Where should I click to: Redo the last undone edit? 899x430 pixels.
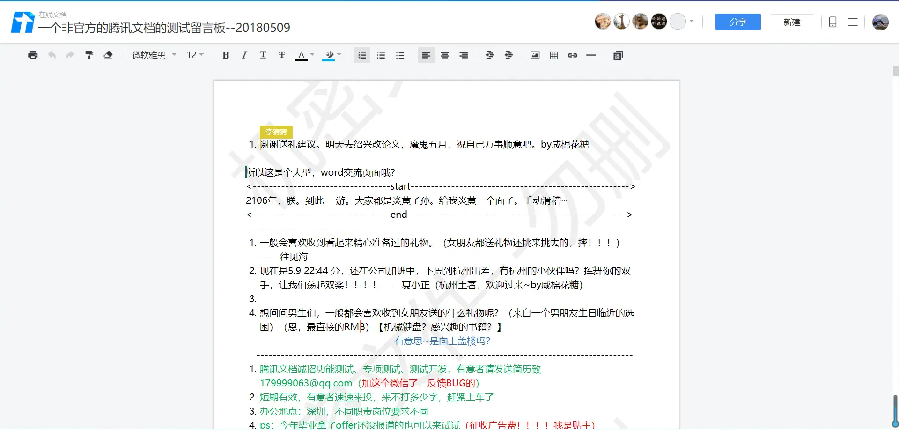coord(70,55)
